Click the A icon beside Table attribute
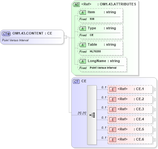 click(x=82, y=45)
